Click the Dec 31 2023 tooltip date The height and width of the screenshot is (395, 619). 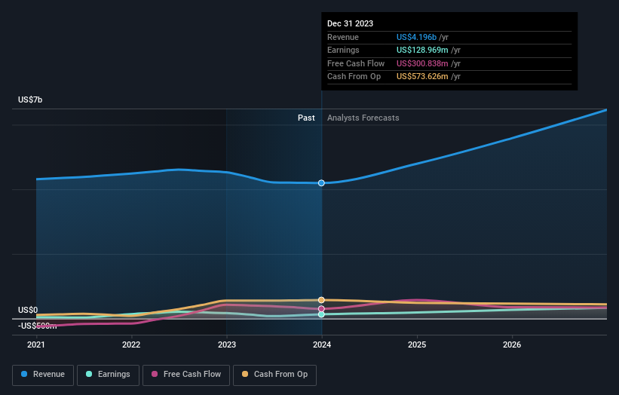click(x=350, y=23)
